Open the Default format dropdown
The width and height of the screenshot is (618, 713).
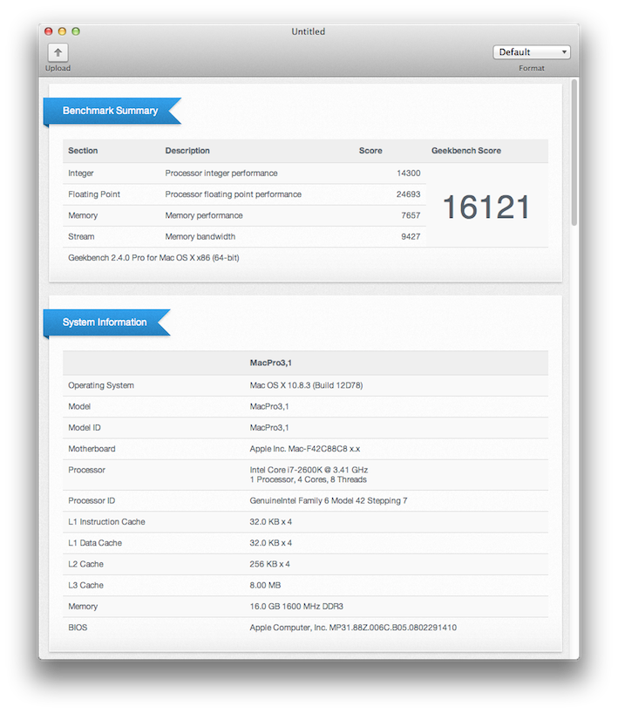click(x=531, y=51)
